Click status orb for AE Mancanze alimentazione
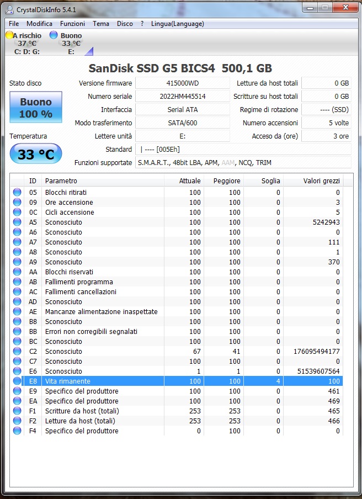The width and height of the screenshot is (362, 499). coord(17,311)
